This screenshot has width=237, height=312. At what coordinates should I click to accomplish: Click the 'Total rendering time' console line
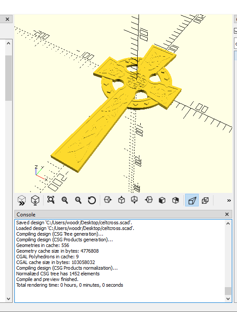[x=70, y=285]
